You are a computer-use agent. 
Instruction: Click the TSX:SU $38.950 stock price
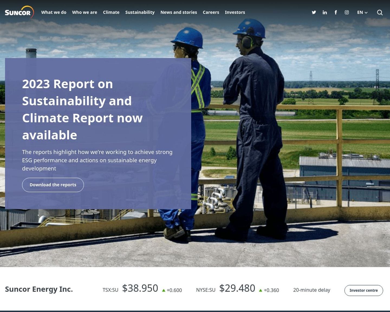pos(140,288)
